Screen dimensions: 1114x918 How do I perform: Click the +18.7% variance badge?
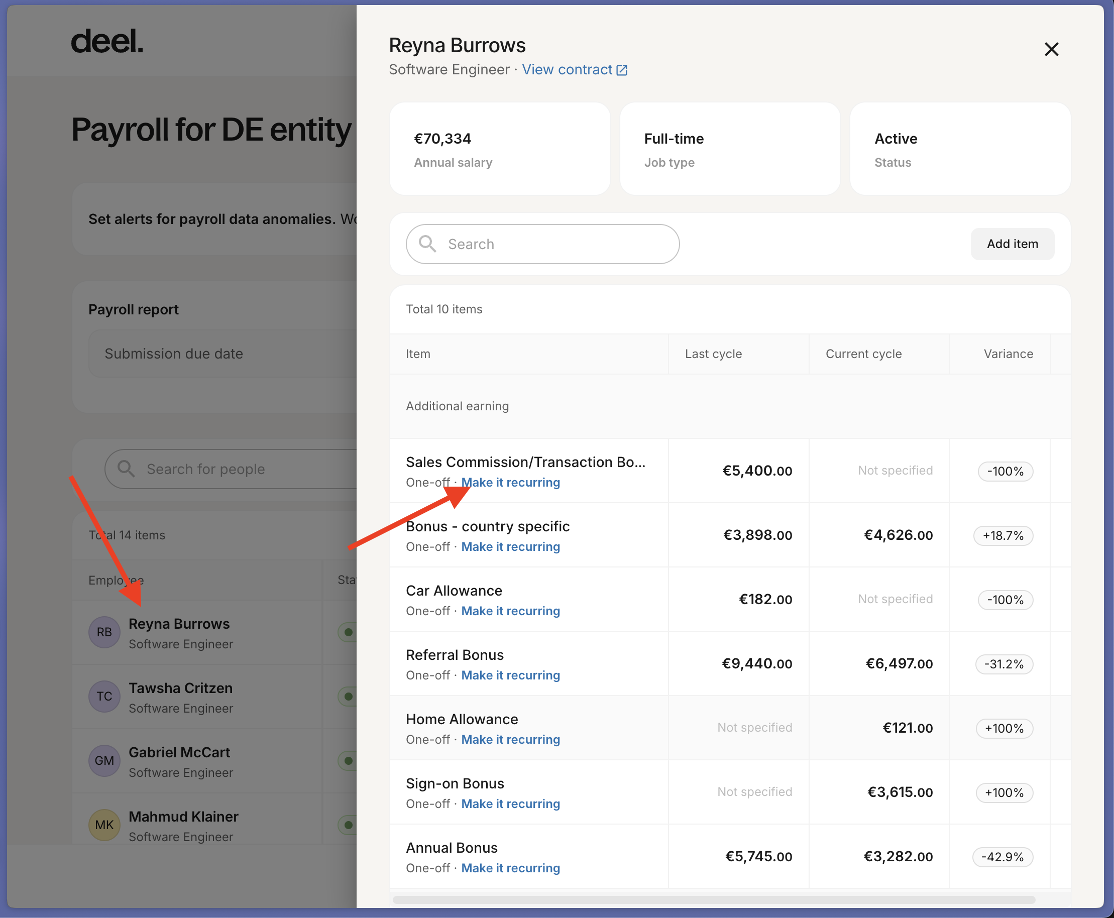(1003, 536)
